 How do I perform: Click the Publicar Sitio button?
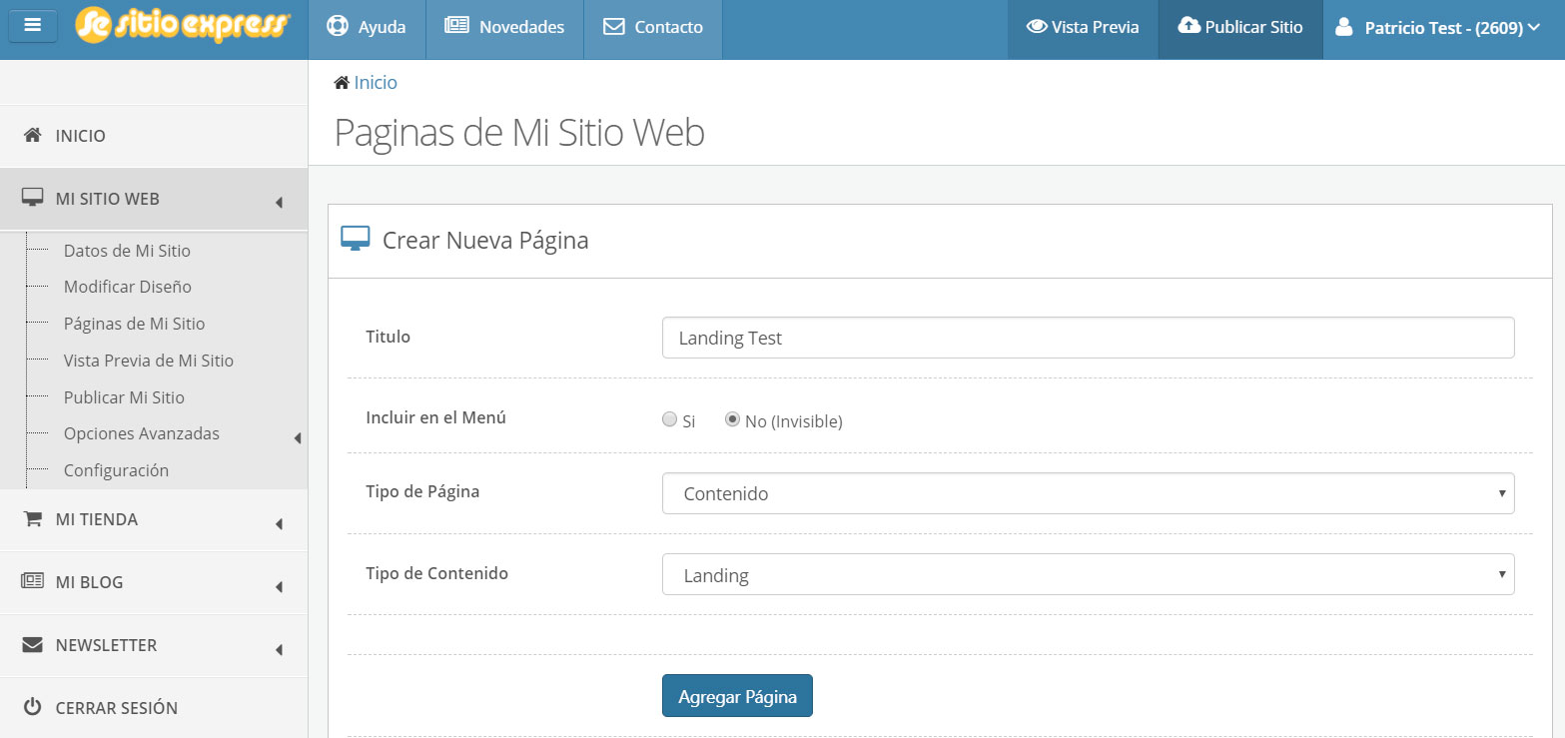click(1240, 28)
